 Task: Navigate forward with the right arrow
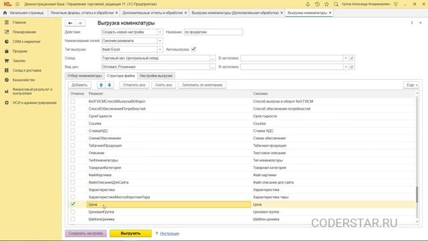pyautogui.click(x=80, y=23)
